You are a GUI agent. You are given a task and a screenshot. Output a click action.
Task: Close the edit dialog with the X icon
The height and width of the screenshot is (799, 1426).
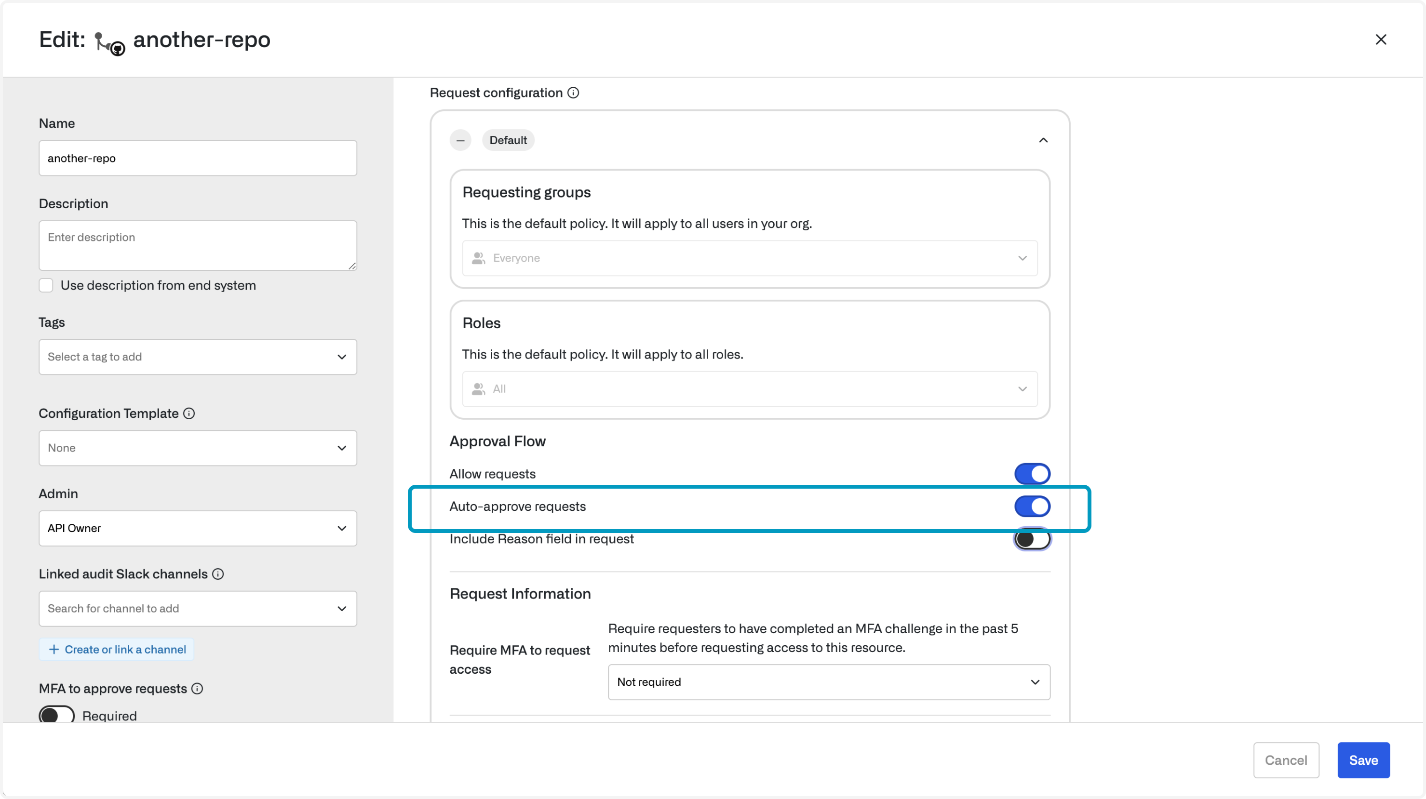pos(1381,40)
